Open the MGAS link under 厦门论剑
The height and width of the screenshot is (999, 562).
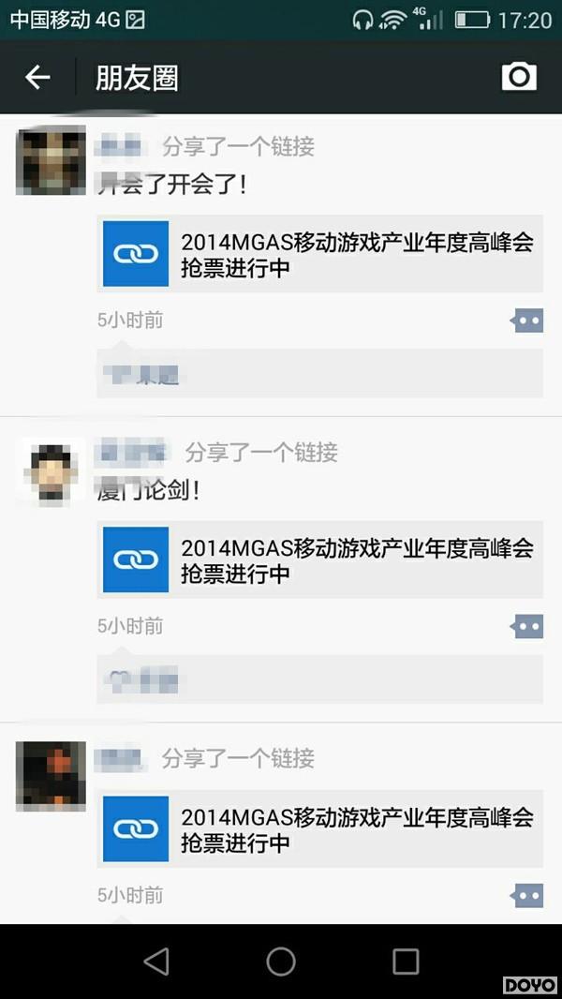tap(320, 559)
